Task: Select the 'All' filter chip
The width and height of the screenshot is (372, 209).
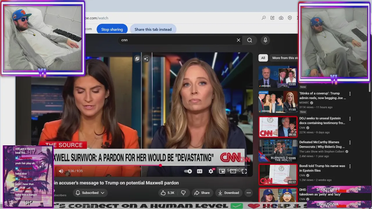Action: click(x=263, y=58)
